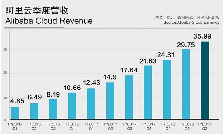Image resolution: width=223 pixels, height=134 pixels.
Task: Select the dark FY2018 Q3 bar
Action: 205,80
